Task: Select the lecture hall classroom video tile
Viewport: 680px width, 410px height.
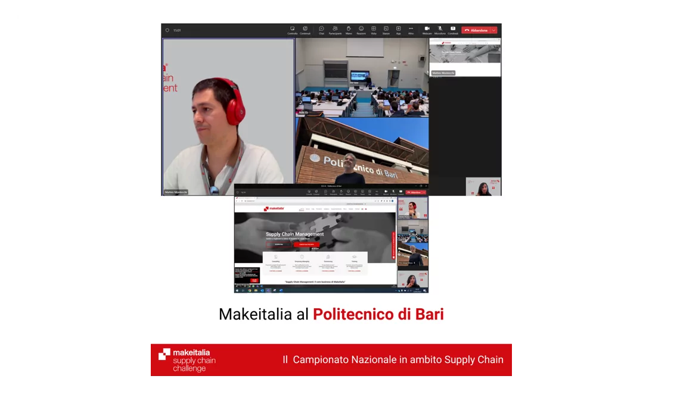Action: click(362, 77)
